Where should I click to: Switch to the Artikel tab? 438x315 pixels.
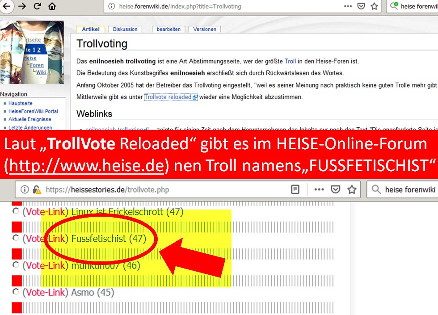[90, 29]
